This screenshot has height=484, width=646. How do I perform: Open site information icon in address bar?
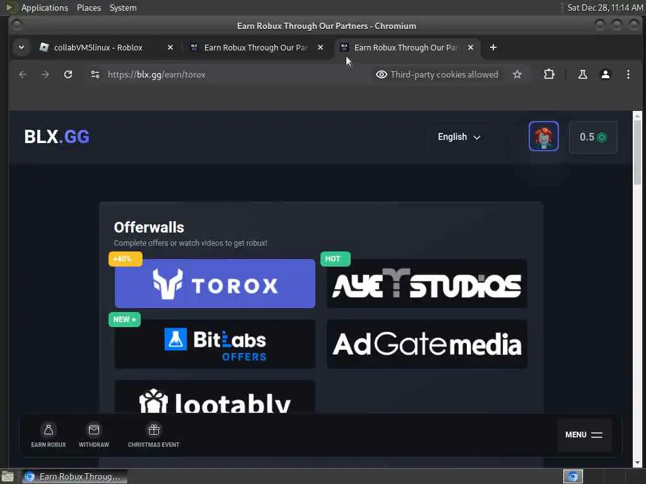(95, 74)
